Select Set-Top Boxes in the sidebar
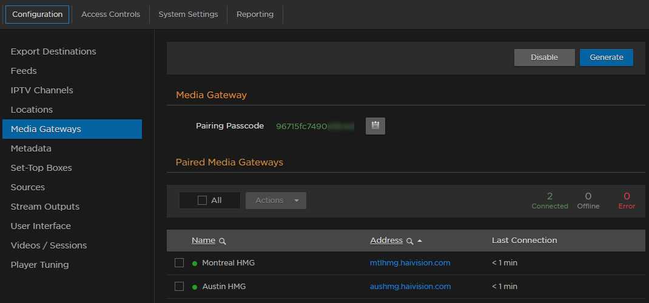 coord(41,168)
